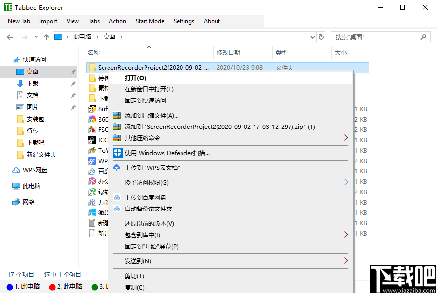The height and width of the screenshot is (293, 437).
Task: Click the 自动备份该文件夹 backup icon
Action: (x=117, y=208)
